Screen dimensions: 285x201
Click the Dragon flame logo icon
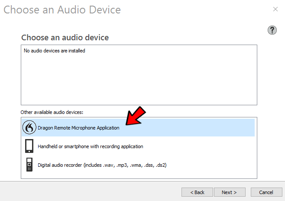tap(29, 128)
